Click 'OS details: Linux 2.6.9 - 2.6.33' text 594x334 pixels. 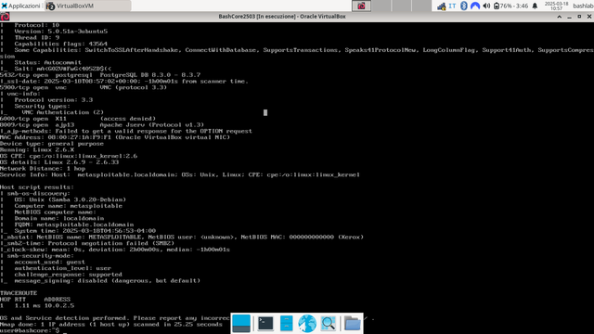click(x=59, y=162)
